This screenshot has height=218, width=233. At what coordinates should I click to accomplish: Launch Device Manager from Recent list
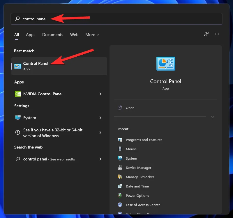coord(138,168)
